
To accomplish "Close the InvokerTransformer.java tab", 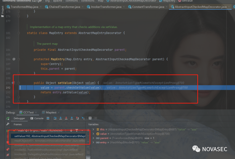I will click(124, 7).
